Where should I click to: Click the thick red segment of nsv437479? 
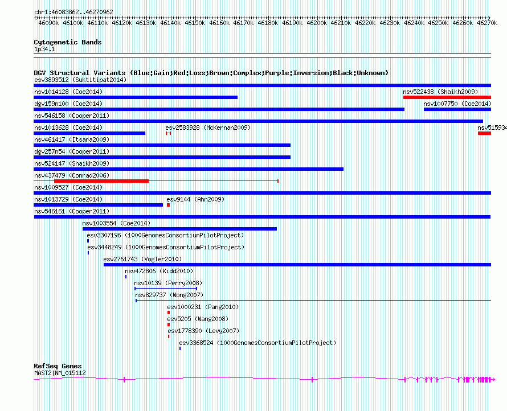coord(101,181)
